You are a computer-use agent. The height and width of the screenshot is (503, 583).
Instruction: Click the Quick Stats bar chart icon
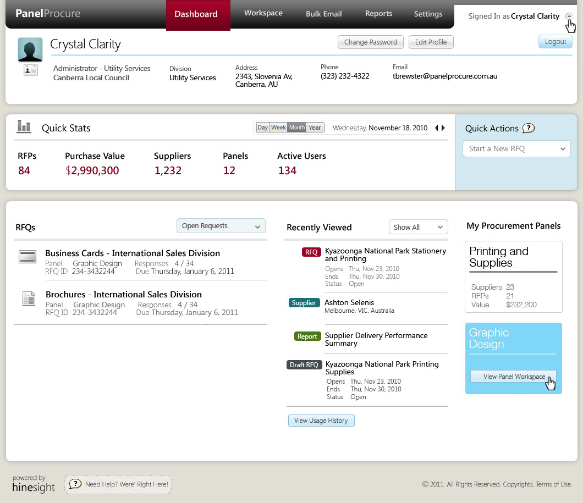[x=24, y=126]
